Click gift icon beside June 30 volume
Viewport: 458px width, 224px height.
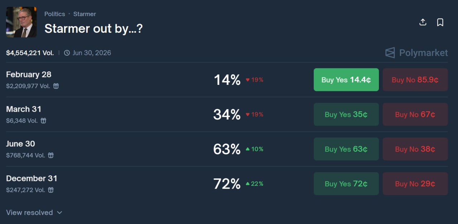pyautogui.click(x=51, y=155)
